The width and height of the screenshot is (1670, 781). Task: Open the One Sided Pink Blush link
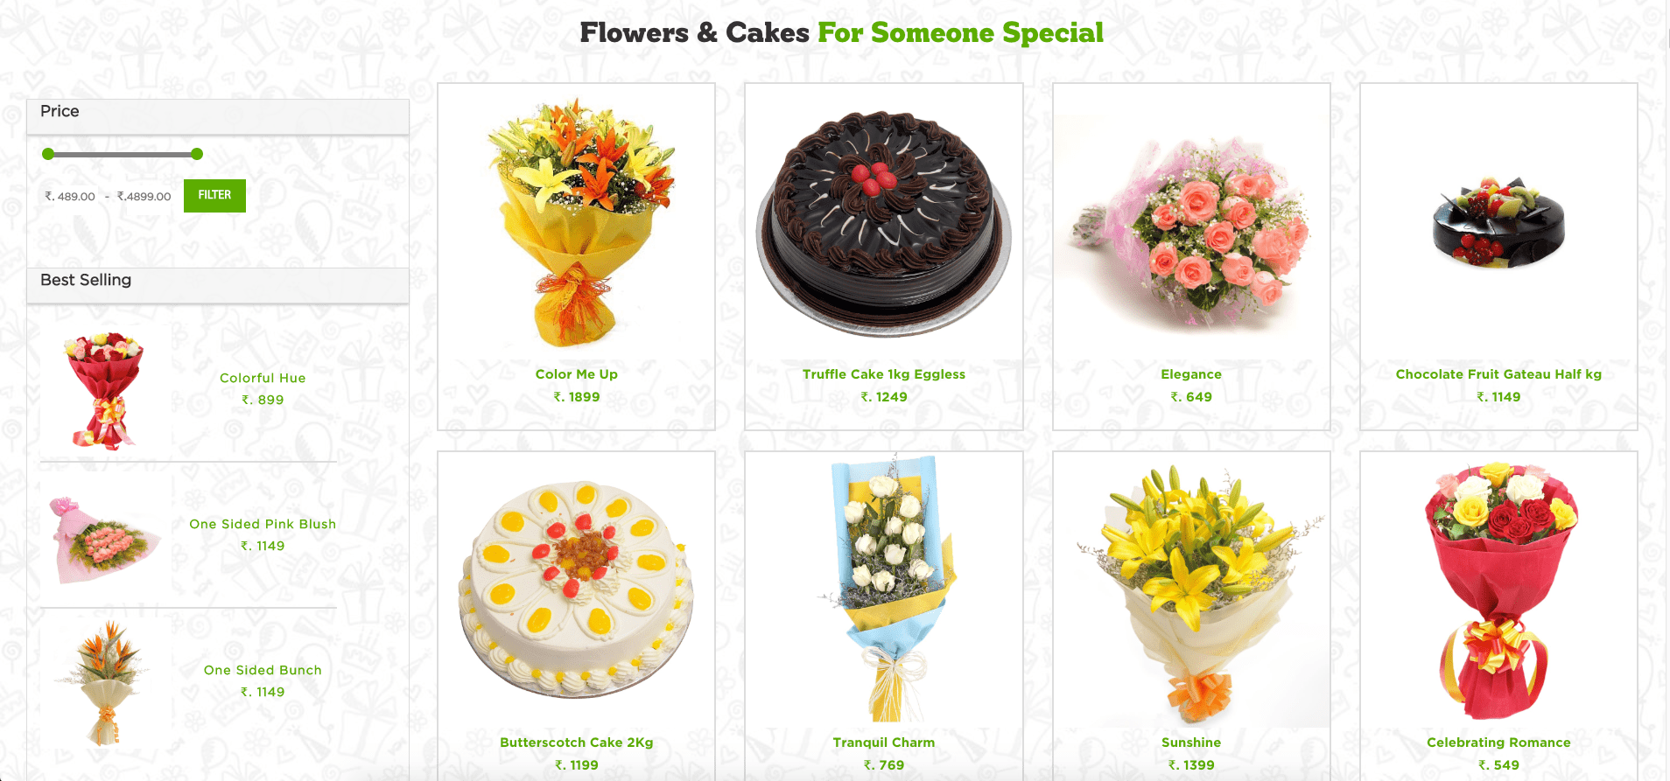point(263,524)
